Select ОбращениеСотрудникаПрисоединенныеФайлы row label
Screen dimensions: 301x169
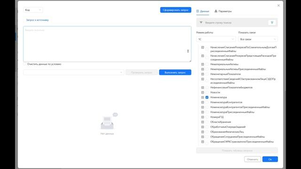[x=238, y=137]
